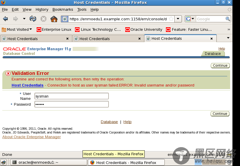The height and width of the screenshot is (166, 240).
Task: Click the Google G search engine icon
Action: click(188, 19)
